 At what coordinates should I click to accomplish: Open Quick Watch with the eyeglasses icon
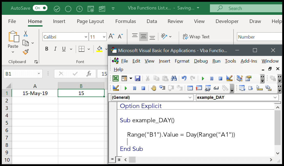(216, 88)
